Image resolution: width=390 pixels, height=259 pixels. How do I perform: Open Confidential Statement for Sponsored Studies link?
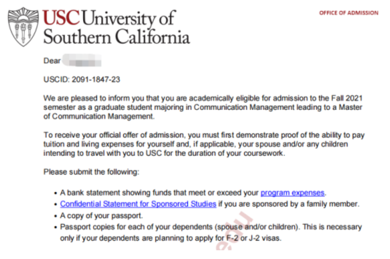[138, 204]
